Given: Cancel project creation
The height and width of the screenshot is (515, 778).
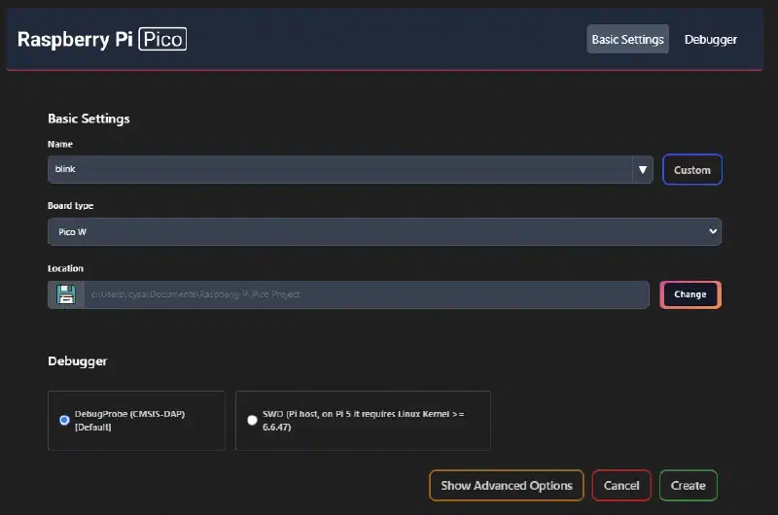Looking at the screenshot, I should (621, 485).
